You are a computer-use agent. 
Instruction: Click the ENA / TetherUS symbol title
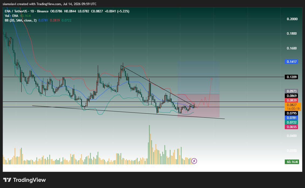point(16,11)
